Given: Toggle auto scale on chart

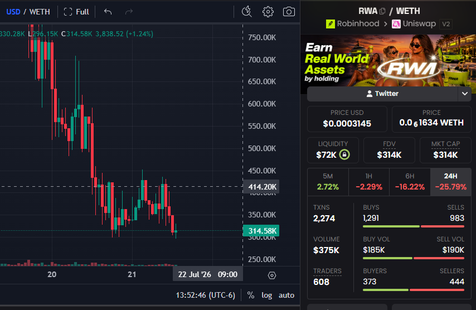Looking at the screenshot, I should (x=286, y=295).
